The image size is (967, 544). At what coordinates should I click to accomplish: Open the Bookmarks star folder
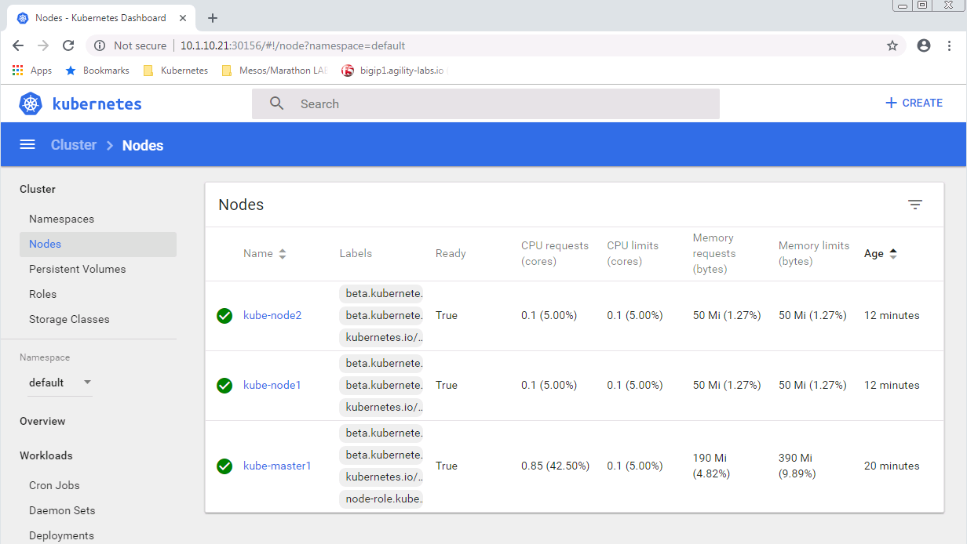click(97, 71)
